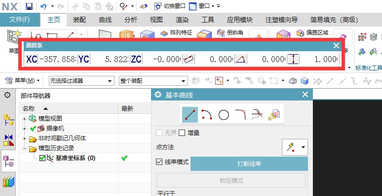Image resolution: width=382 pixels, height=196 pixels.
Task: Click the 偏置区域 offset region button
Action: click(312, 33)
